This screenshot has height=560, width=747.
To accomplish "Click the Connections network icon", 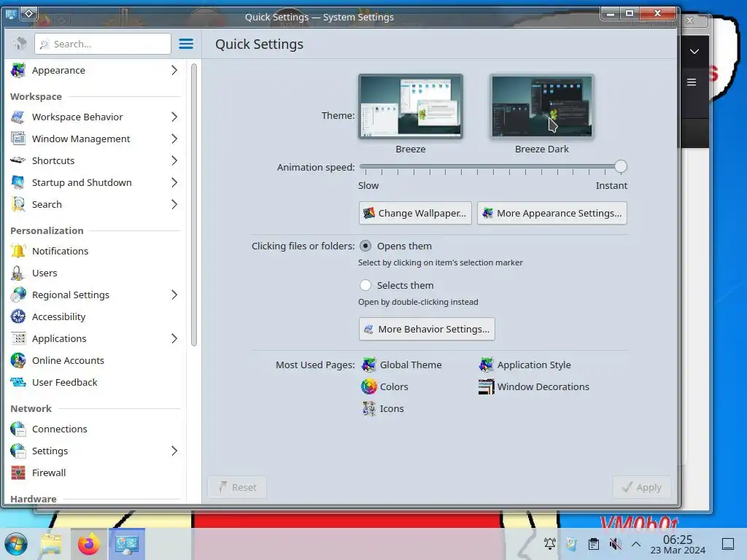I will tap(18, 429).
